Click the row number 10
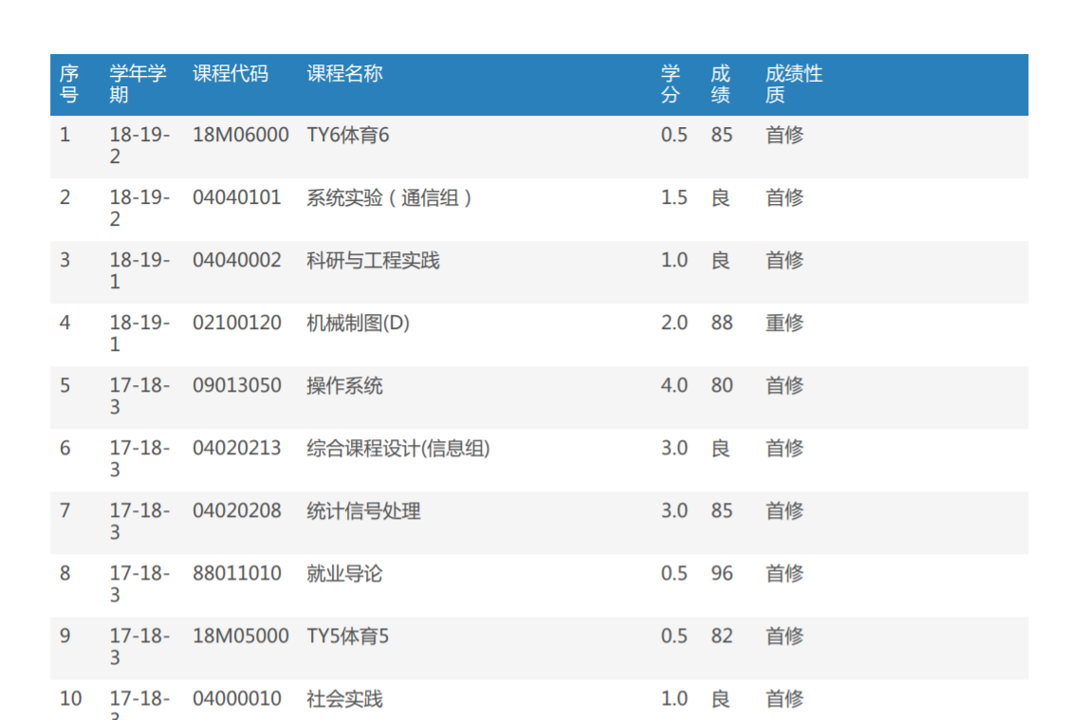The height and width of the screenshot is (720, 1087). point(71,698)
